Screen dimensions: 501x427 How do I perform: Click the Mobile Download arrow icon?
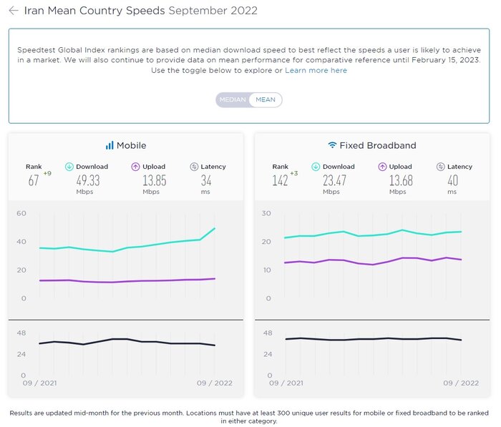click(69, 167)
